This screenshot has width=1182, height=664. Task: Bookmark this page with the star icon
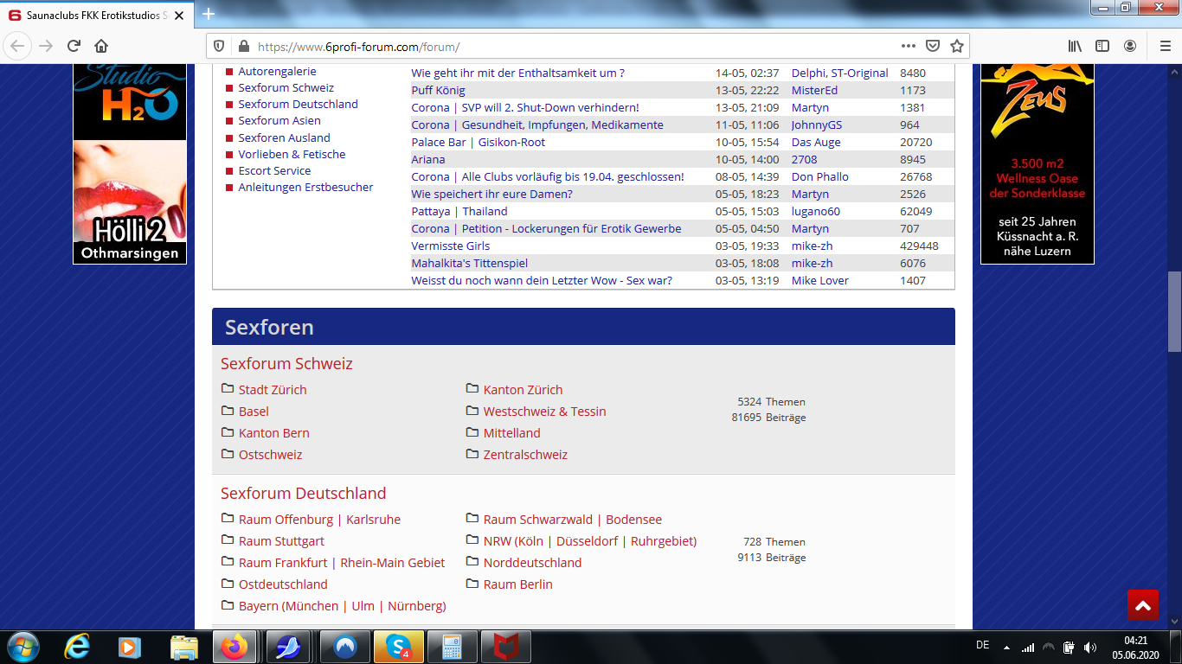pos(956,46)
